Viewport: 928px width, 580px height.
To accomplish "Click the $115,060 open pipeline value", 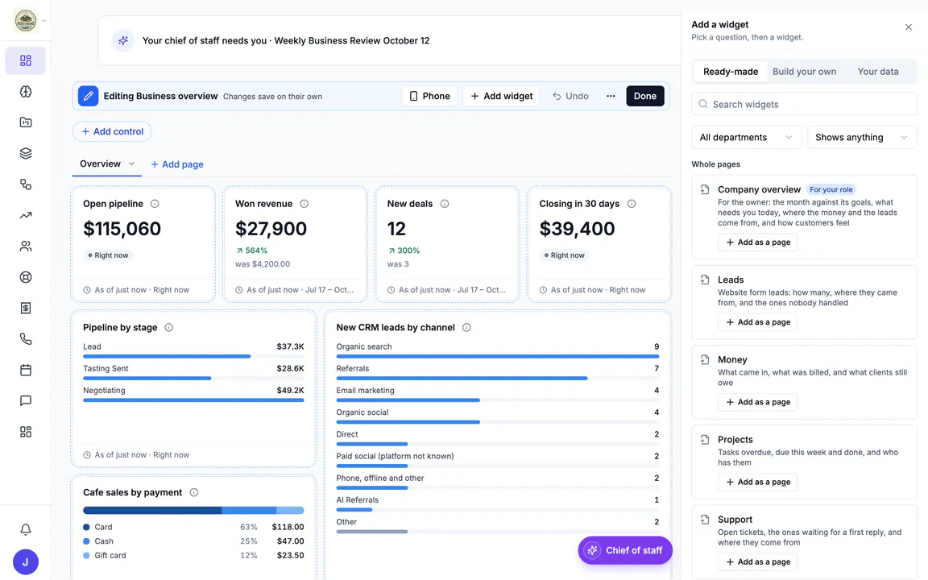I will [122, 229].
